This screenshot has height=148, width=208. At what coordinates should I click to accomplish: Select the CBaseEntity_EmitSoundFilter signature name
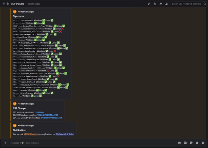click(27, 62)
